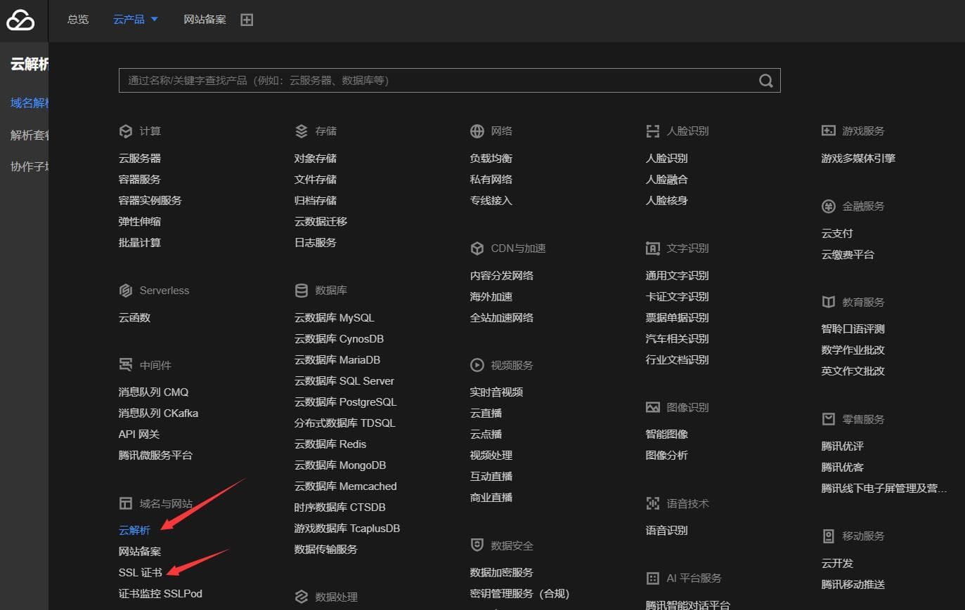Open the 负载均衡 product link
This screenshot has width=965, height=610.
tap(491, 159)
